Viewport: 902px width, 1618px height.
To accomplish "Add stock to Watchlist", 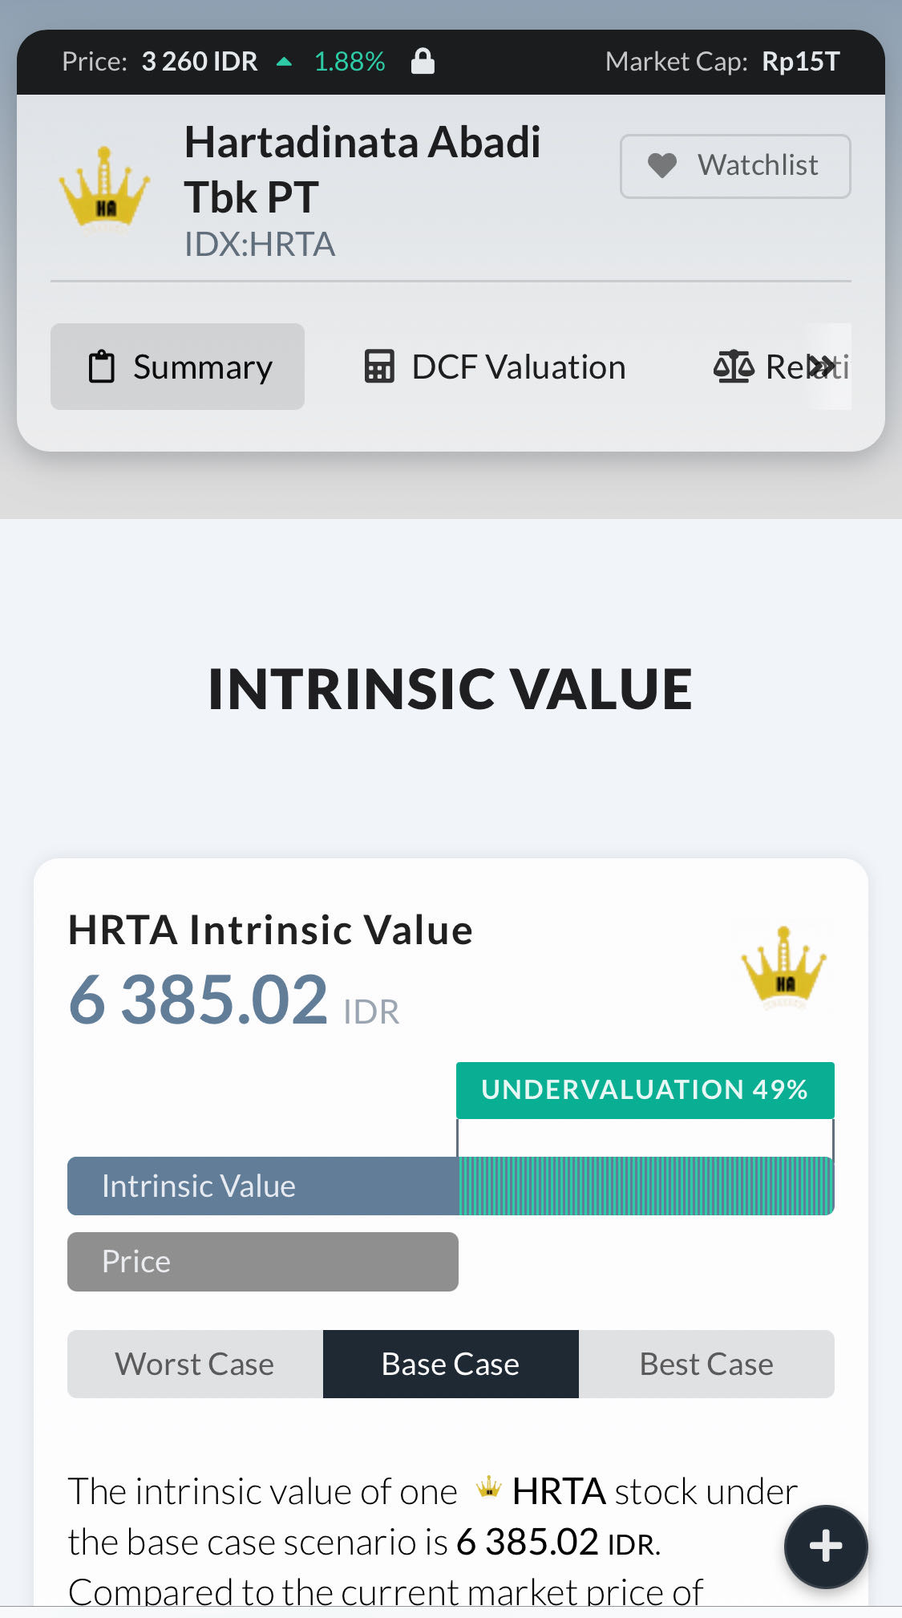I will click(734, 166).
